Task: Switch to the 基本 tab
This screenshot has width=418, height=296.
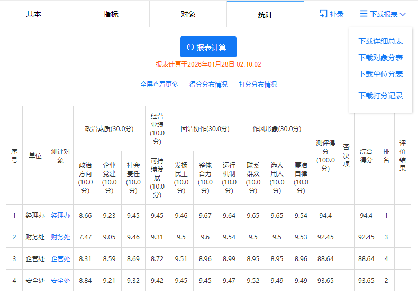Action: click(x=33, y=14)
